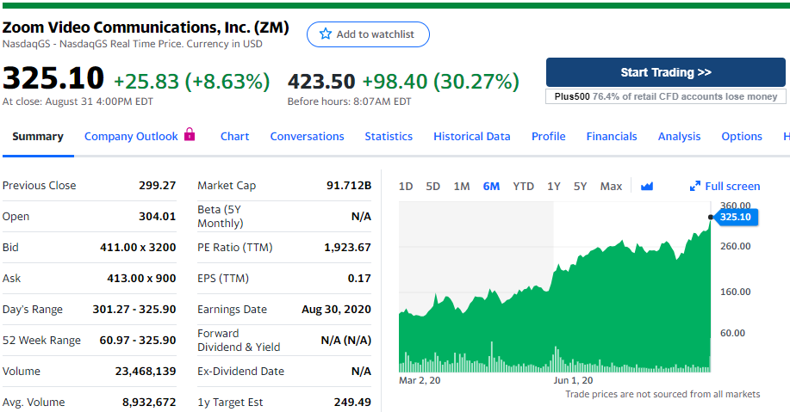Go to the Historical Data tab
Screen dimensions: 790x412
471,136
